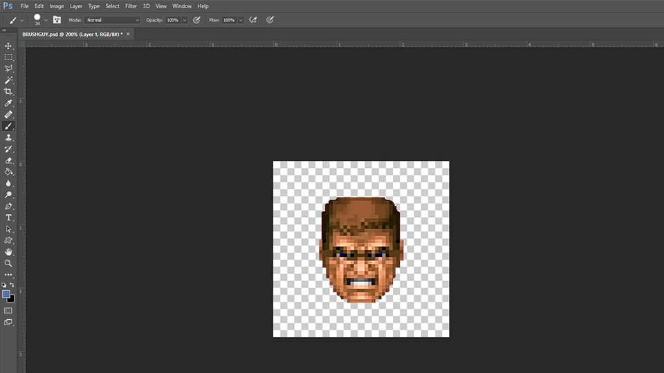Screen dimensions: 664x373
Task: Expand the Opacity slider dropdown arrow
Action: tap(184, 20)
